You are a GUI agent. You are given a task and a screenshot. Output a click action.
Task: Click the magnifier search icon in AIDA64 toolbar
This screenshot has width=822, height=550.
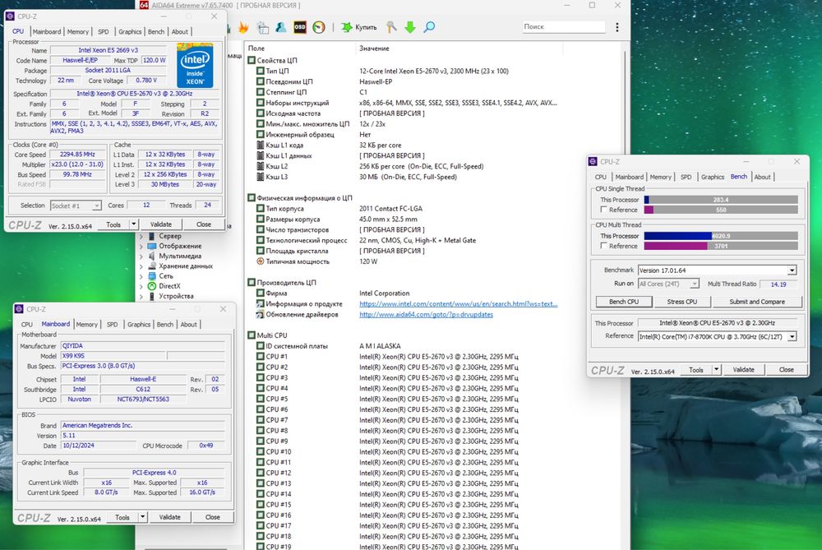tap(429, 27)
